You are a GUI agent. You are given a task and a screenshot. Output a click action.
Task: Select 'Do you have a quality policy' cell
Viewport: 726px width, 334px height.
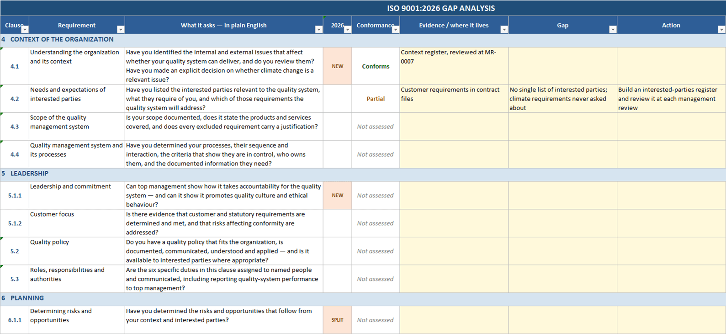coord(224,251)
